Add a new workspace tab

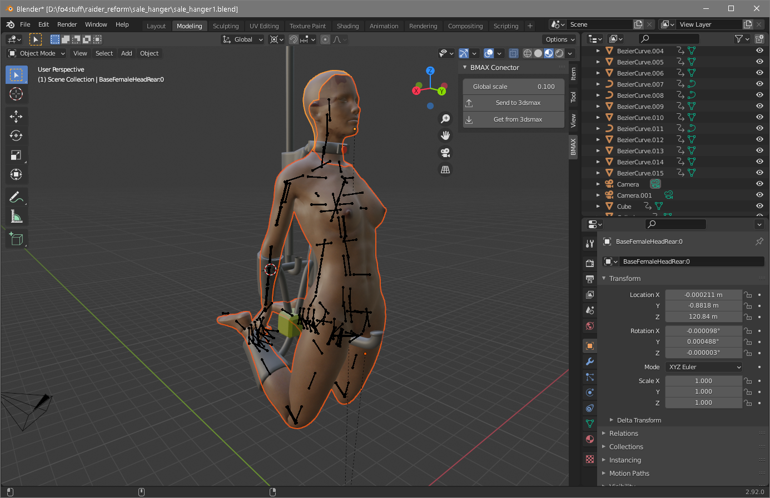coord(530,26)
